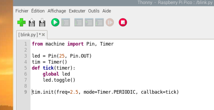Save blink.py with the save icon
This screenshot has width=214, height=110.
pyautogui.click(x=42, y=22)
